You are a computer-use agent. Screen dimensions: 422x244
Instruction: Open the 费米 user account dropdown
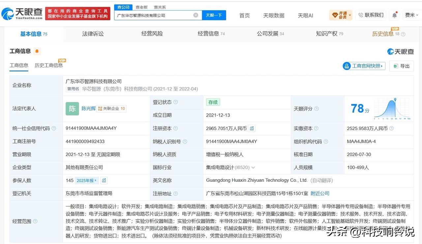click(411, 15)
